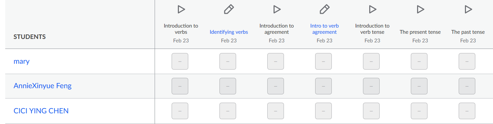
Task: Click the play icon above Introduction to verb tense
Action: pyautogui.click(x=372, y=9)
